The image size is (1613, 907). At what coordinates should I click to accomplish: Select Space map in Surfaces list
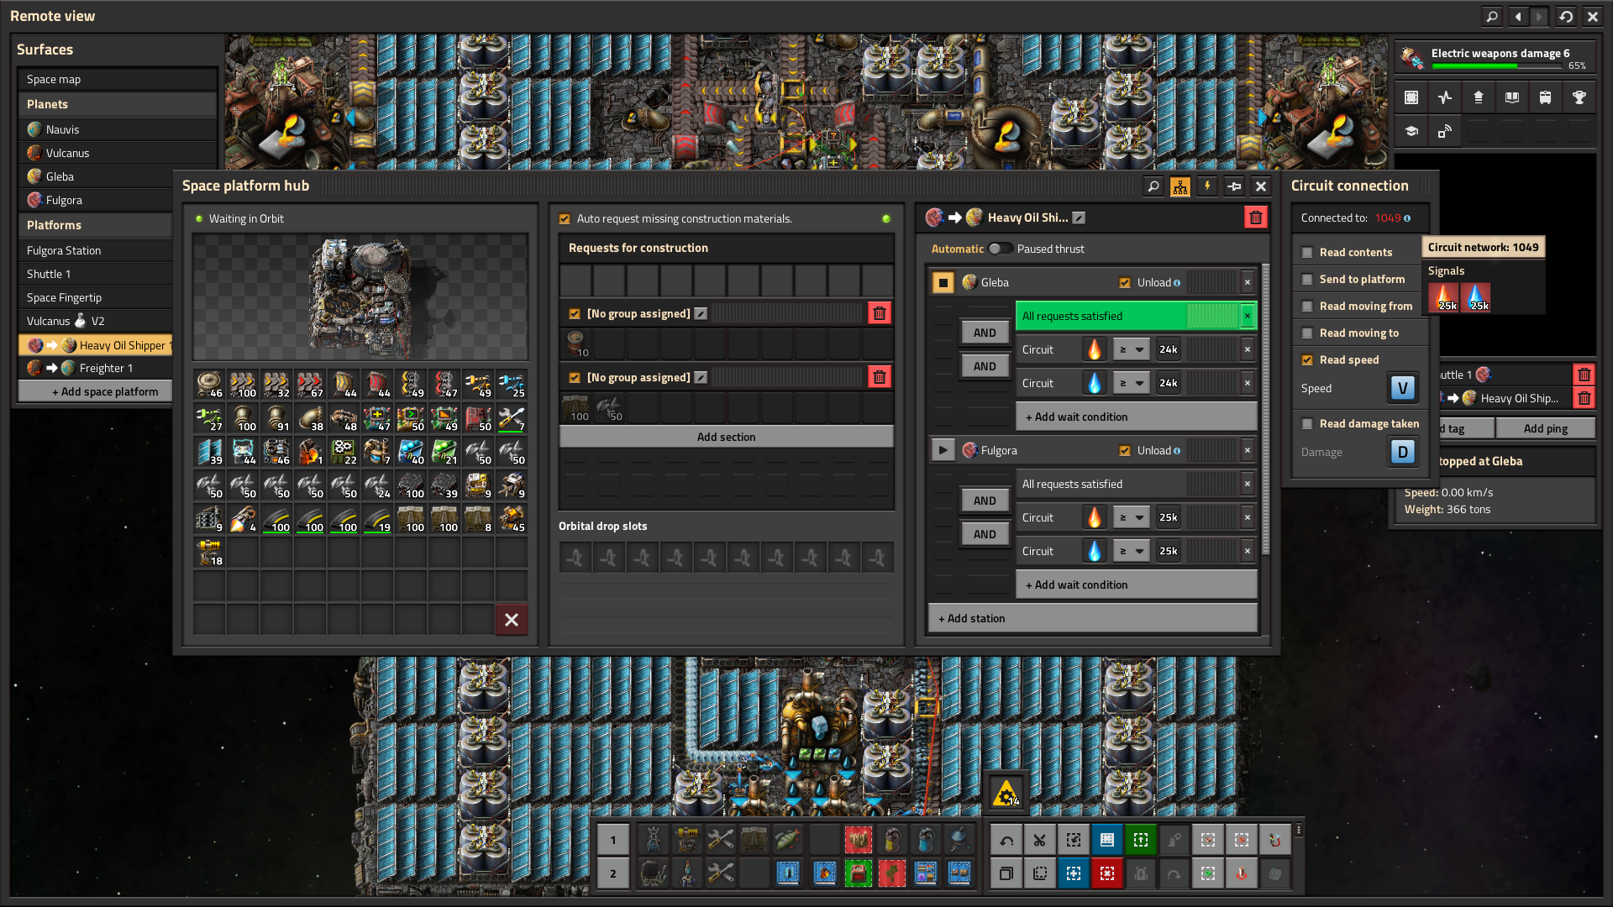[117, 79]
